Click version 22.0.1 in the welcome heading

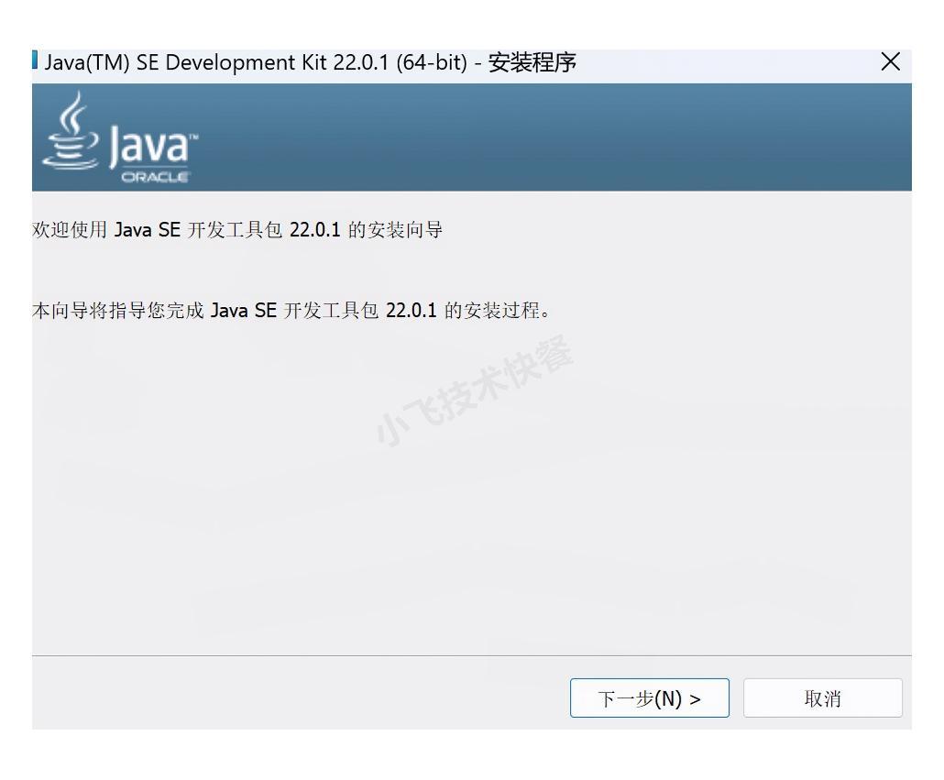click(x=314, y=230)
